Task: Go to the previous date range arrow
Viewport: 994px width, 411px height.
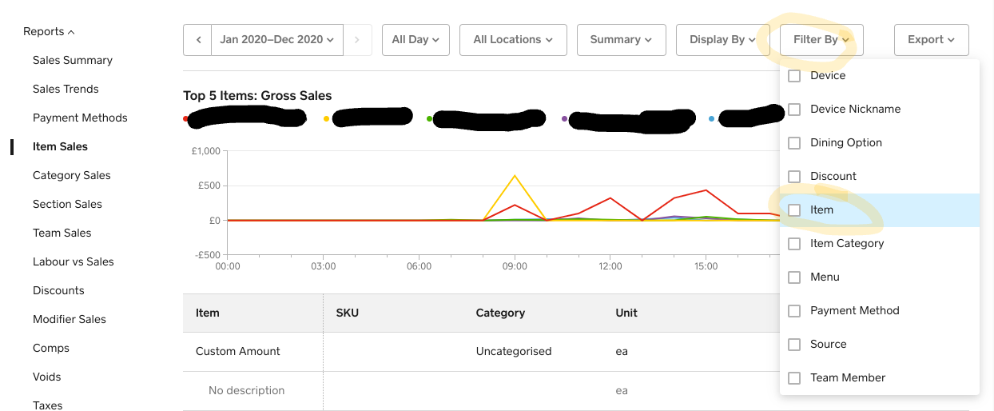Action: click(197, 40)
